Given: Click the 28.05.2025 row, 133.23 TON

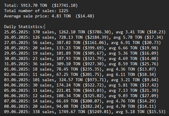Looking at the screenshot, I should coord(81,48).
